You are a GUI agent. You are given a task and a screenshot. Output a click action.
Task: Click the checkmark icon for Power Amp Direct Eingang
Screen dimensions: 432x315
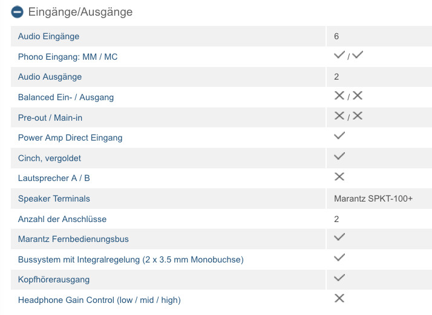(339, 136)
